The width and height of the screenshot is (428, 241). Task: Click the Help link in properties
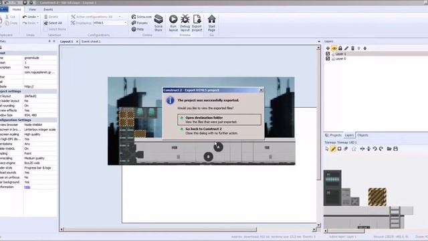pos(27,187)
